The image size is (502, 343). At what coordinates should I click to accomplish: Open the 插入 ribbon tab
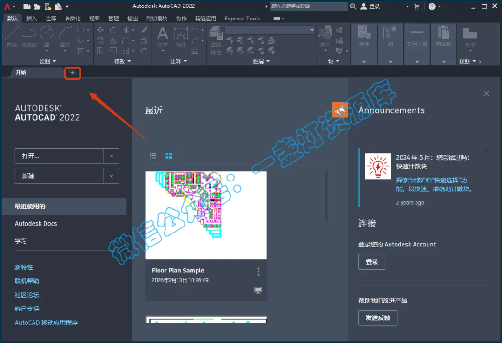click(x=32, y=19)
